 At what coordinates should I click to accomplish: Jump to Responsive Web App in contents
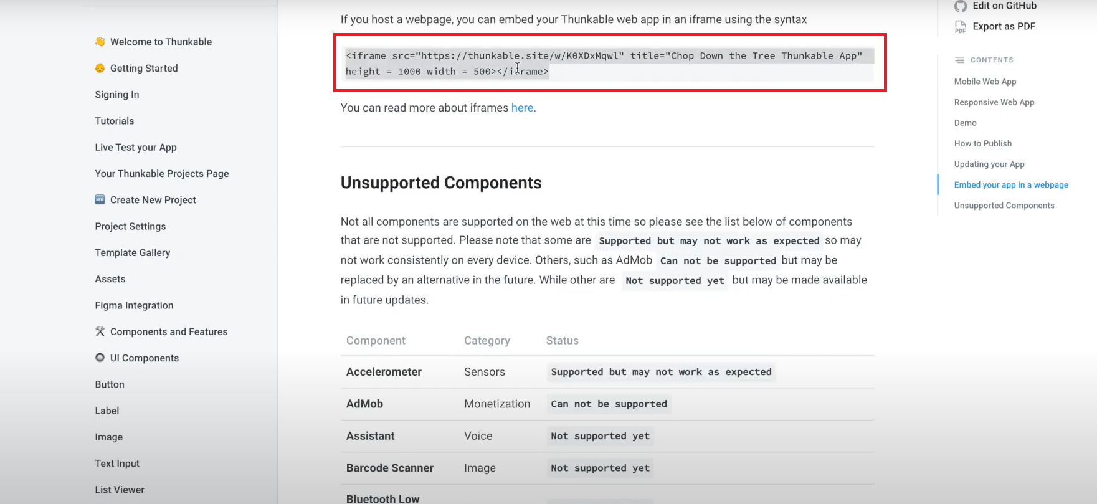994,102
